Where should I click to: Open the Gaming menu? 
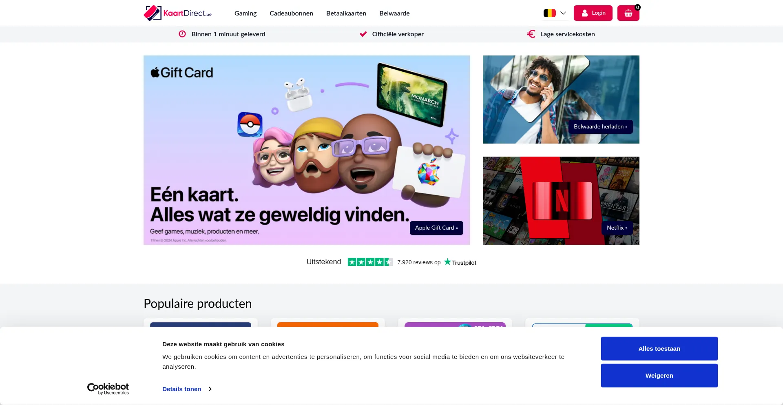tap(246, 13)
